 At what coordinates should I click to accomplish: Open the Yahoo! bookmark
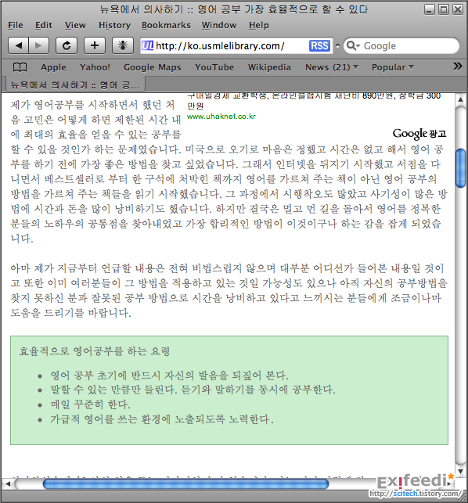[95, 67]
